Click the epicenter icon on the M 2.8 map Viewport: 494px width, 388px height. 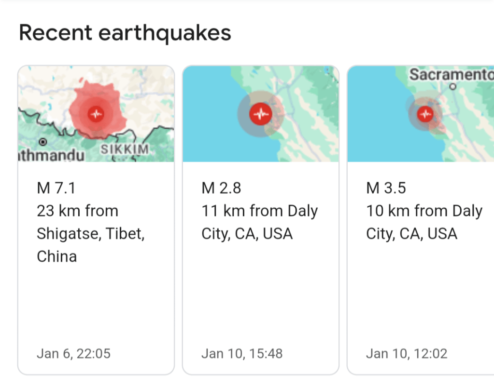click(261, 114)
